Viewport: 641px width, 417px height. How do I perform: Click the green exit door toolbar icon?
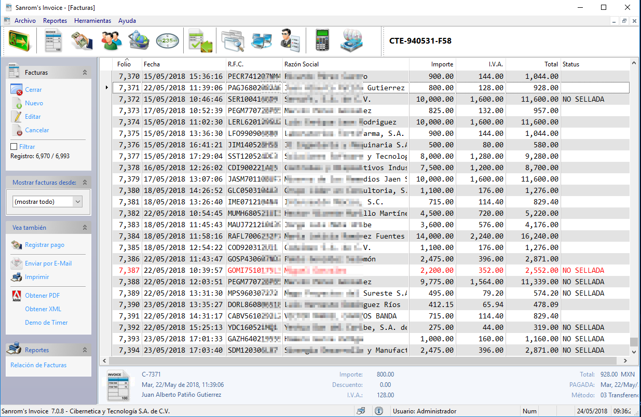tap(20, 40)
